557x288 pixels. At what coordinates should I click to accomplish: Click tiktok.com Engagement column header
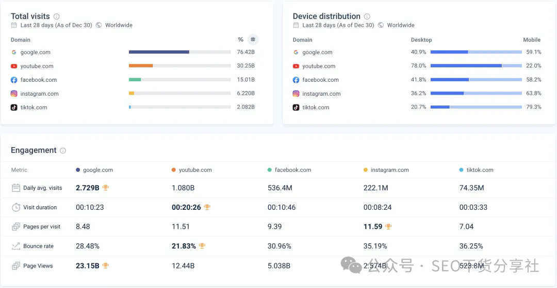pos(477,170)
